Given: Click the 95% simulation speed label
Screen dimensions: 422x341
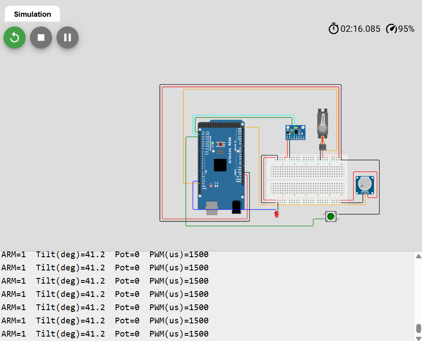Looking at the screenshot, I should point(406,29).
